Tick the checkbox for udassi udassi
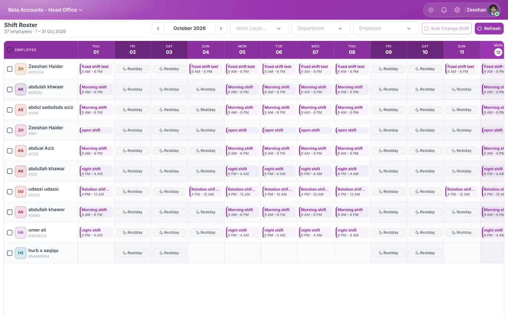Screen dimensions: 508x317 point(10,192)
